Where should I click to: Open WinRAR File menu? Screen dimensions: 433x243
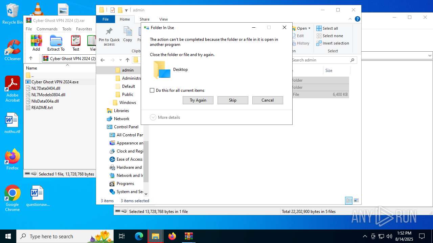coord(29,29)
